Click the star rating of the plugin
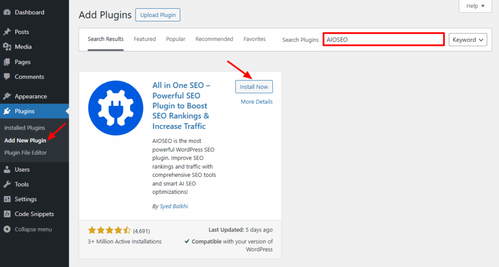Viewport: 499px width, 267px height. (x=110, y=230)
